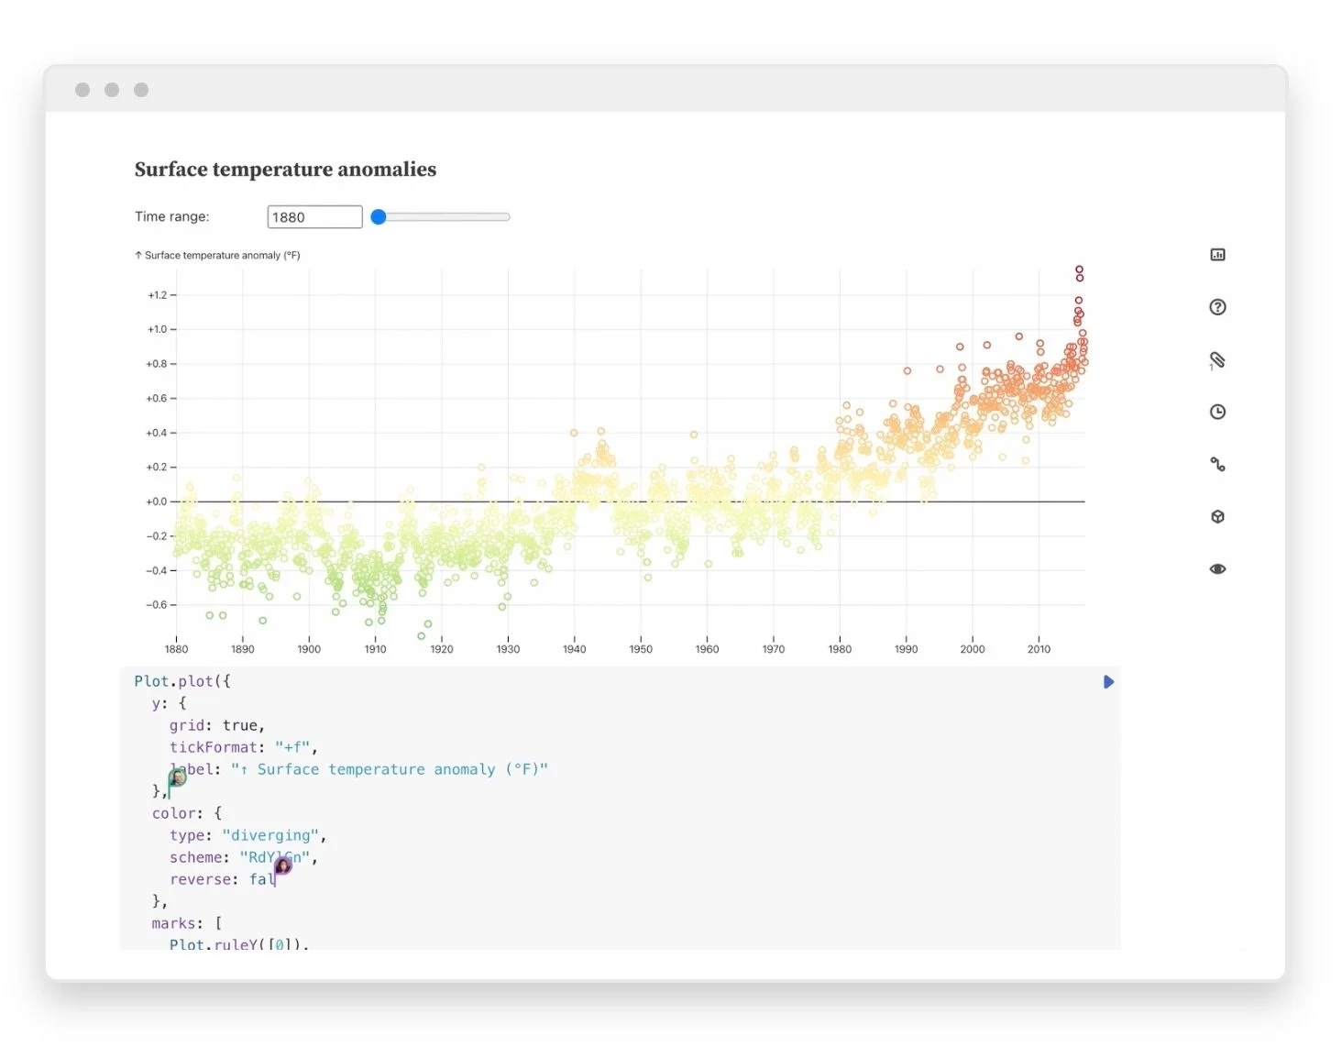
Task: Click the green collaborator avatar in the code
Action: tap(177, 777)
